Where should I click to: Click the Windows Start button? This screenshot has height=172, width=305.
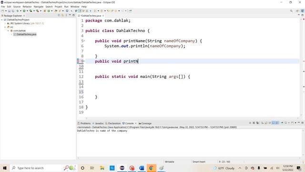click(5, 168)
